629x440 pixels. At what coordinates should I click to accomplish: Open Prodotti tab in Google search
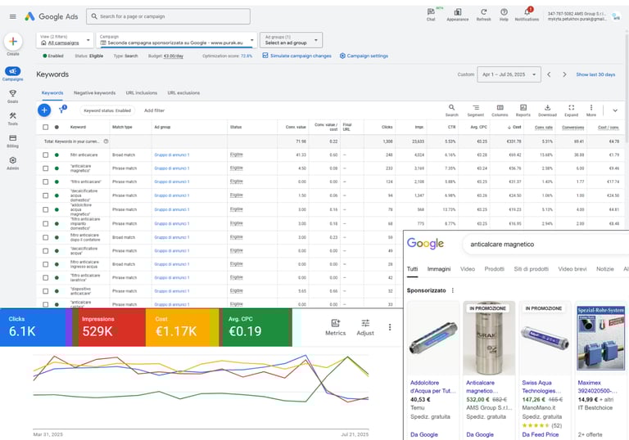(x=494, y=269)
